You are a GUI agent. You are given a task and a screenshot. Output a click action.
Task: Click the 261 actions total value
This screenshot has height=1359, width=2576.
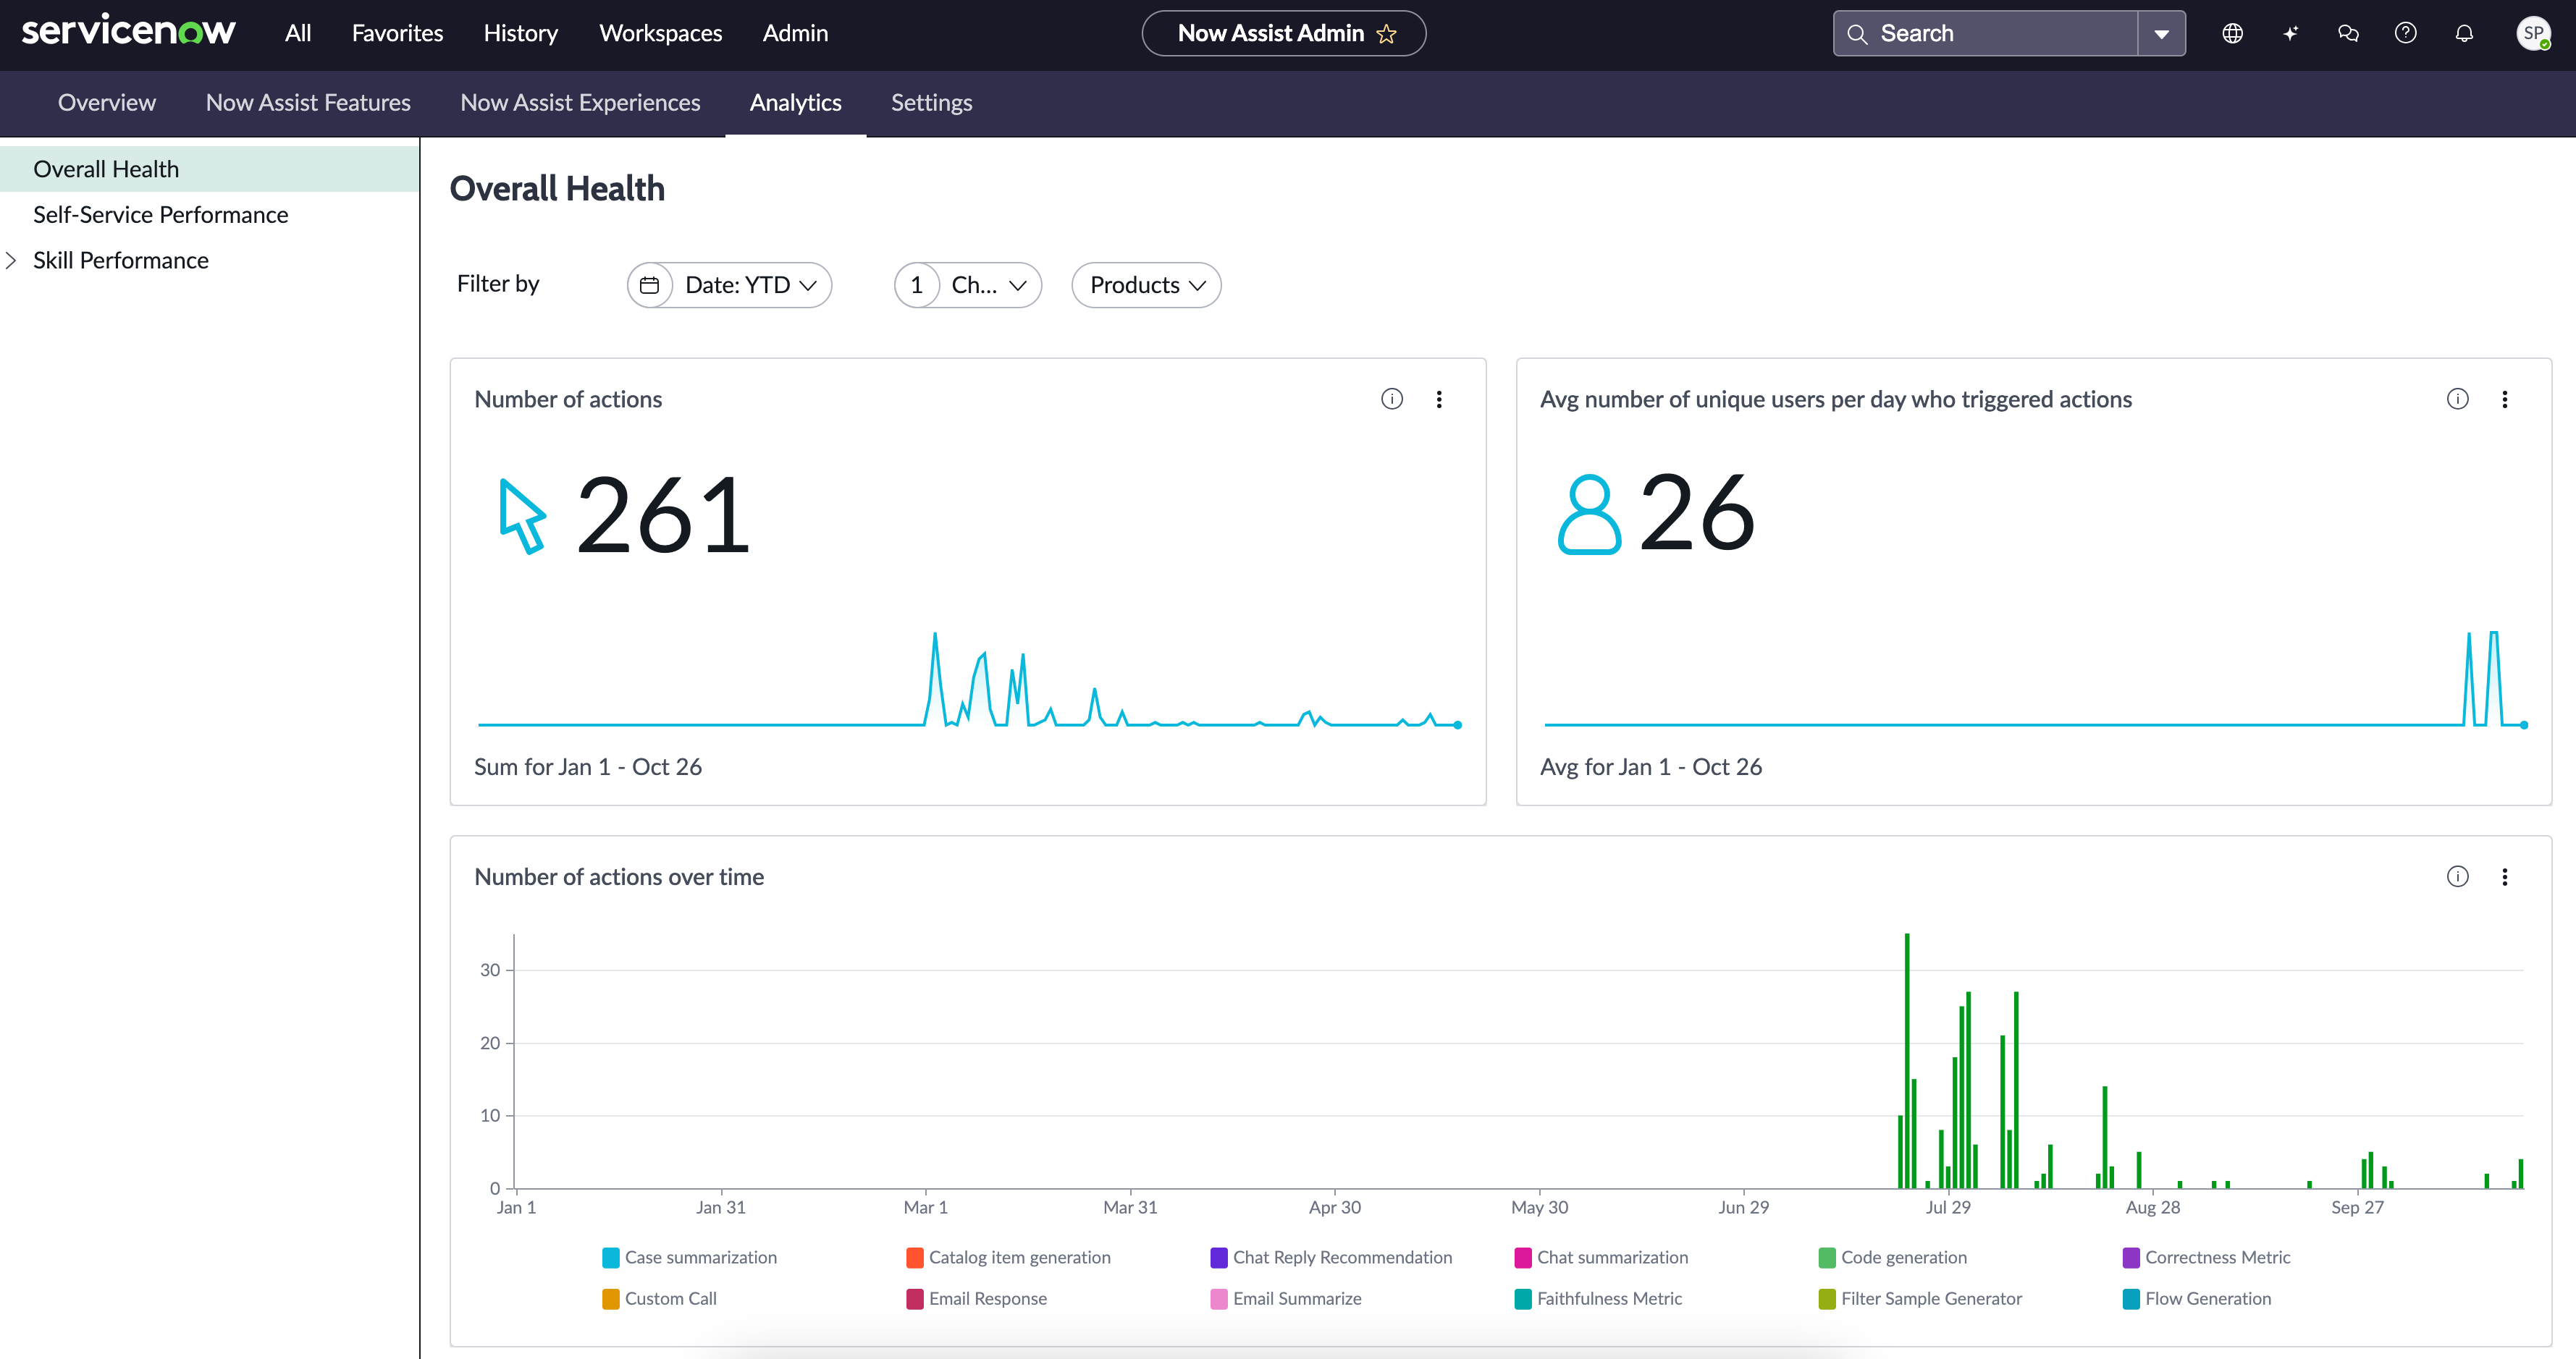663,516
